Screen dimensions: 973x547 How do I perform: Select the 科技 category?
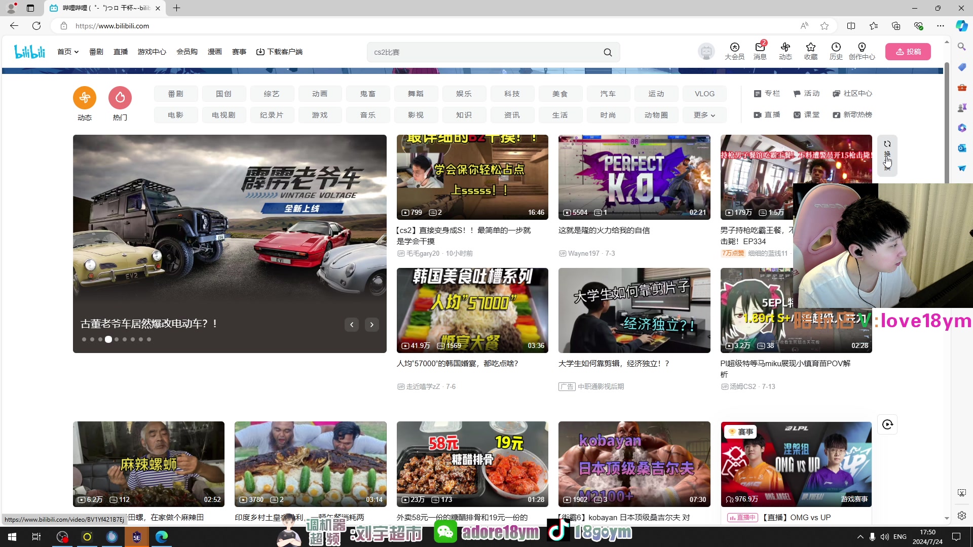512,94
